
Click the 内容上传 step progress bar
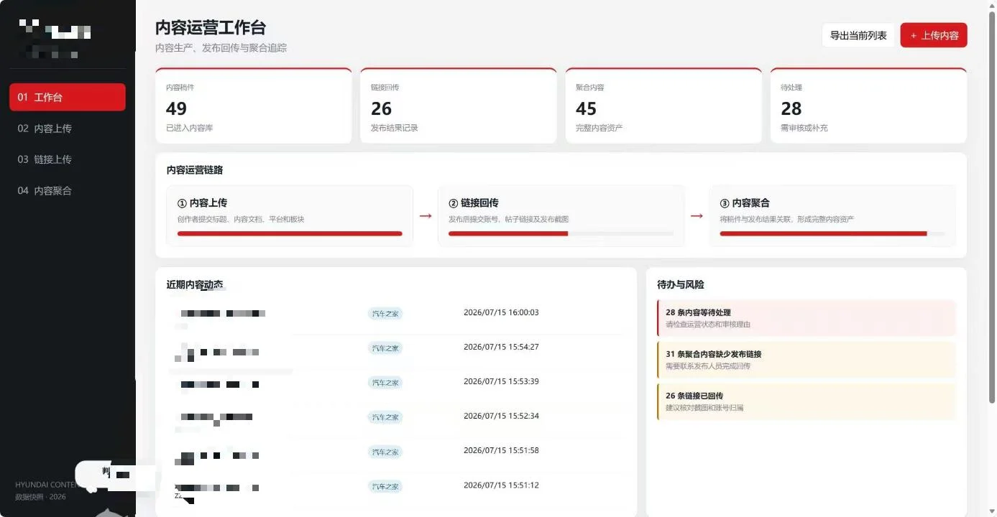coord(290,233)
